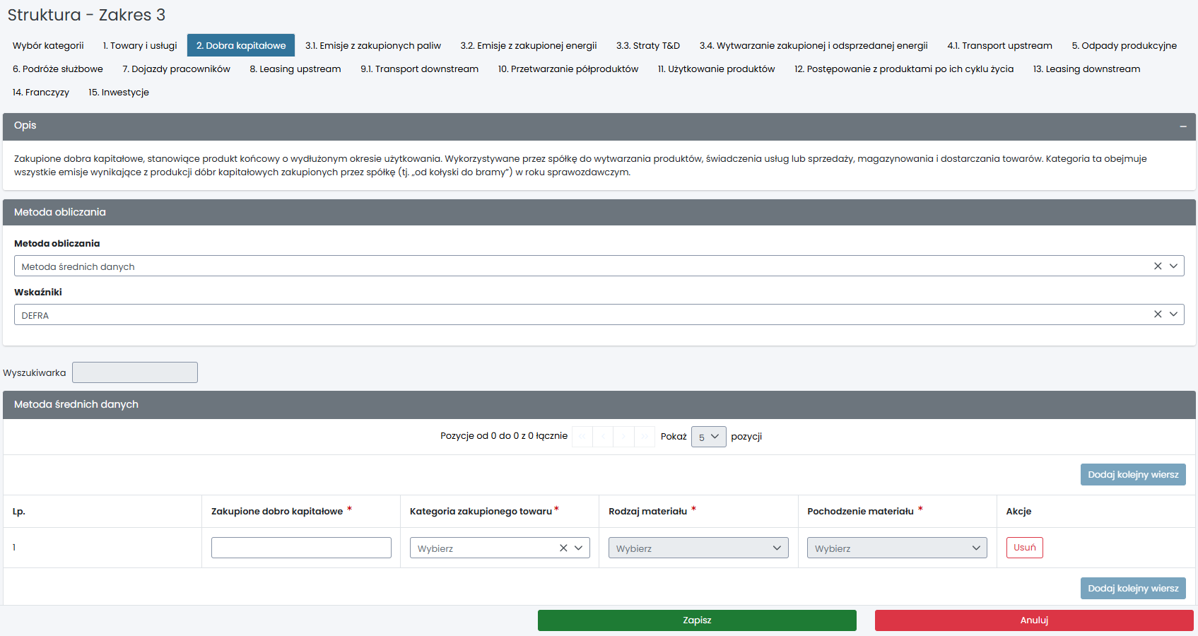The image size is (1198, 636).
Task: Open the Kategoria zakupionego towaru dropdown arrow
Action: (x=579, y=548)
